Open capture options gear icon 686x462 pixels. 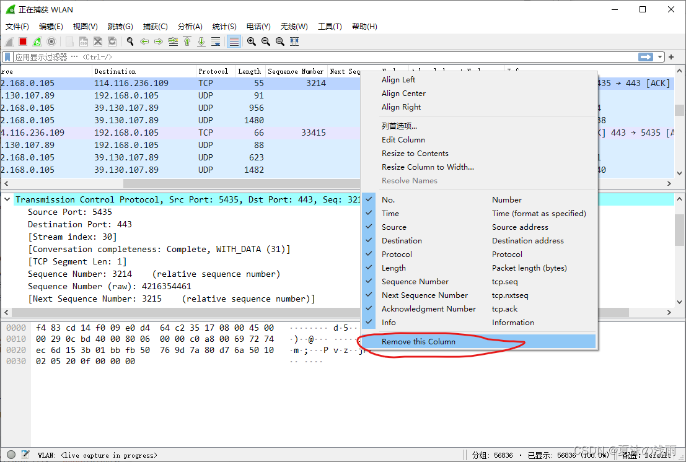51,41
